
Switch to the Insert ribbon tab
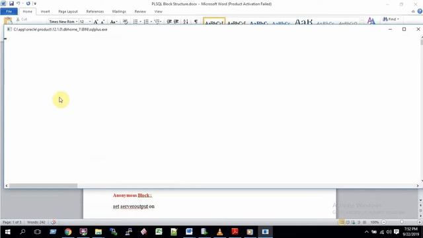pyautogui.click(x=45, y=12)
